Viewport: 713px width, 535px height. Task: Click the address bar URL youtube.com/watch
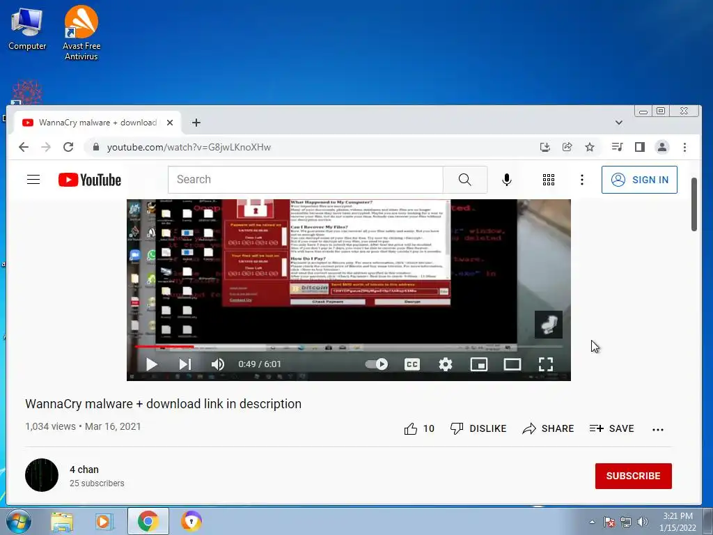click(x=189, y=148)
